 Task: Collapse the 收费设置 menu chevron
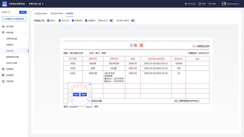coord(26,33)
